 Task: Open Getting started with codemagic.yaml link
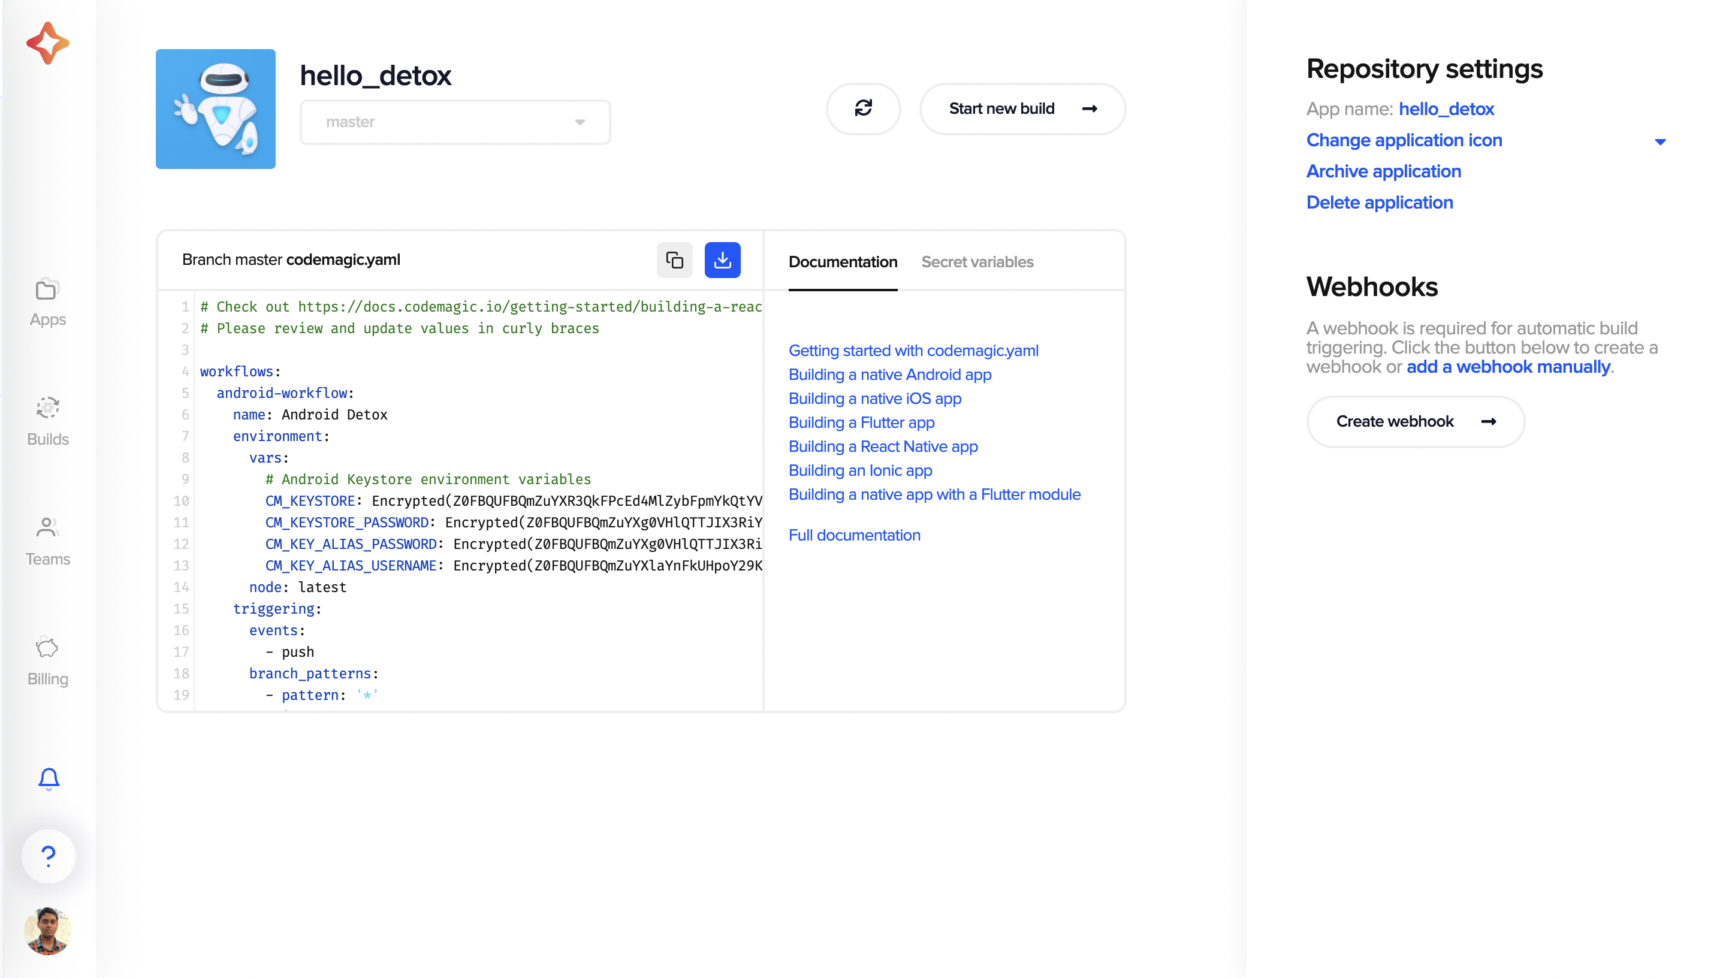[913, 351]
